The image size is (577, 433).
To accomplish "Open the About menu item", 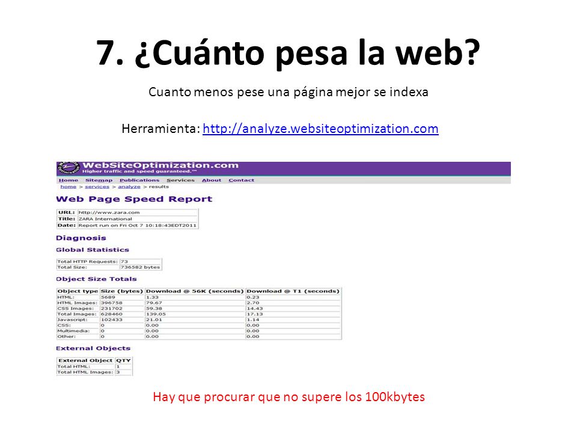I will (212, 180).
